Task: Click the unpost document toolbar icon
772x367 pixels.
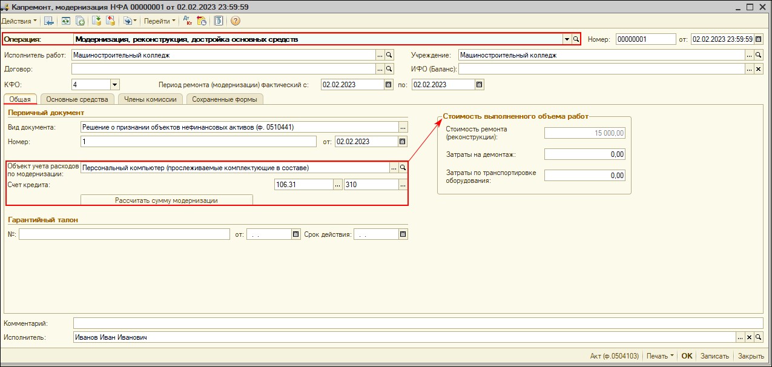Action: (x=110, y=21)
